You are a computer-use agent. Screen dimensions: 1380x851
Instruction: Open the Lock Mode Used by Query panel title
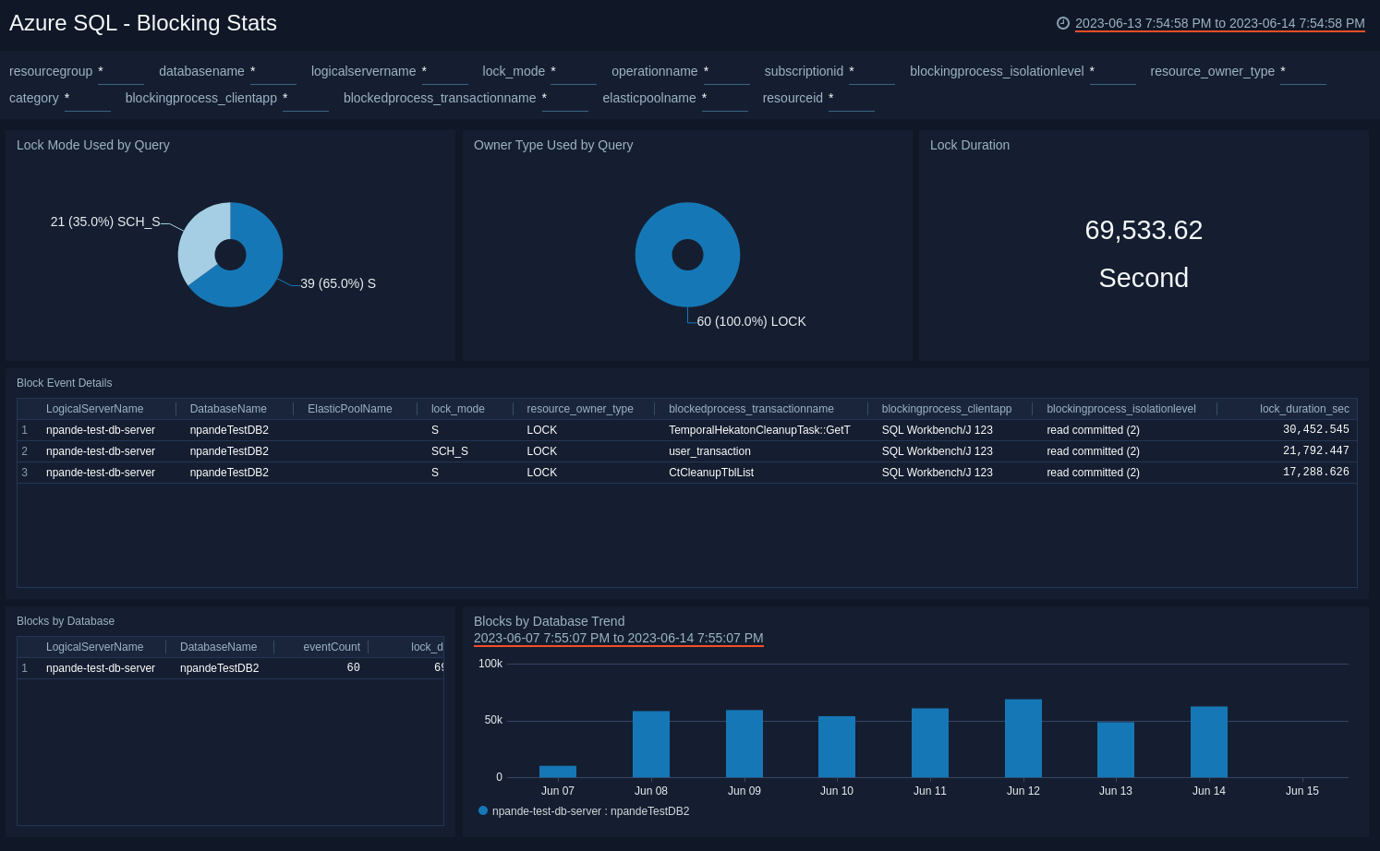click(93, 145)
